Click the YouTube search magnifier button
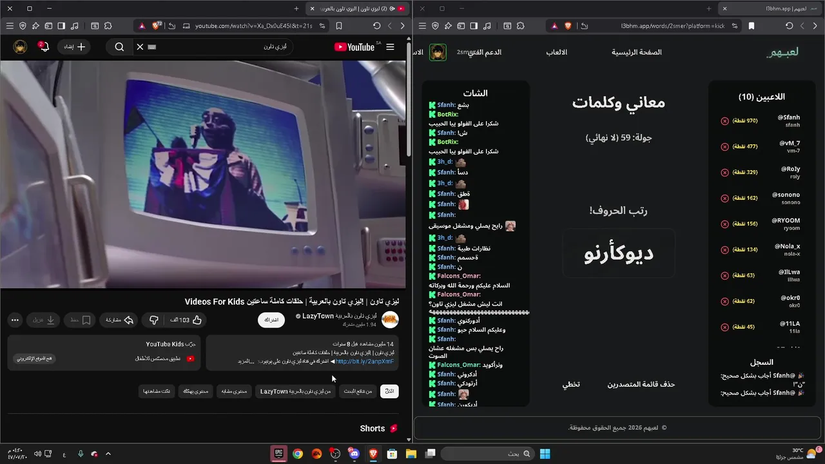825x464 pixels. [119, 47]
